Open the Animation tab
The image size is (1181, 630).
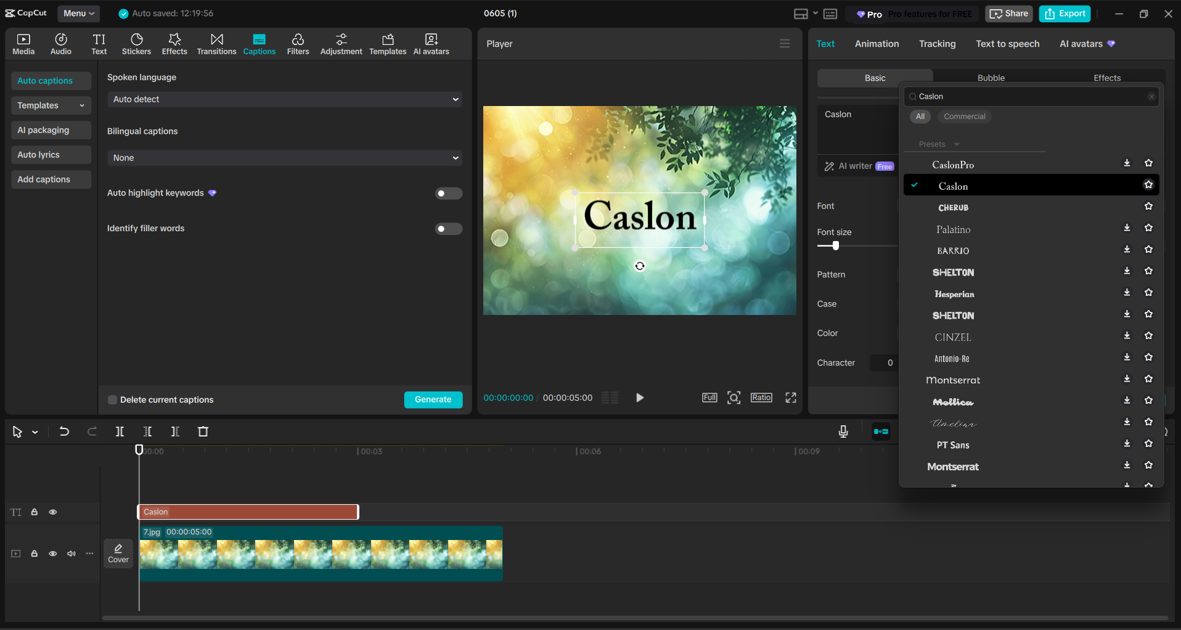877,43
